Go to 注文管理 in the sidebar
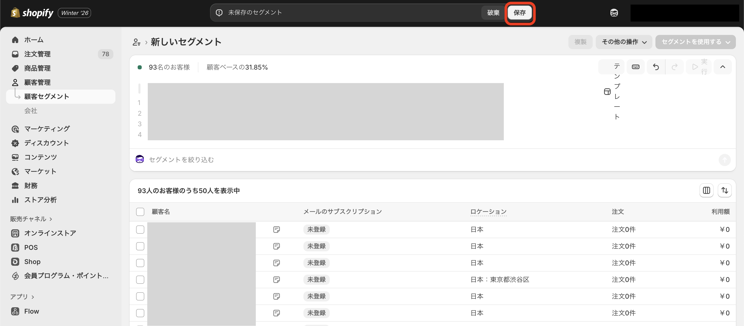The height and width of the screenshot is (326, 744). point(37,54)
